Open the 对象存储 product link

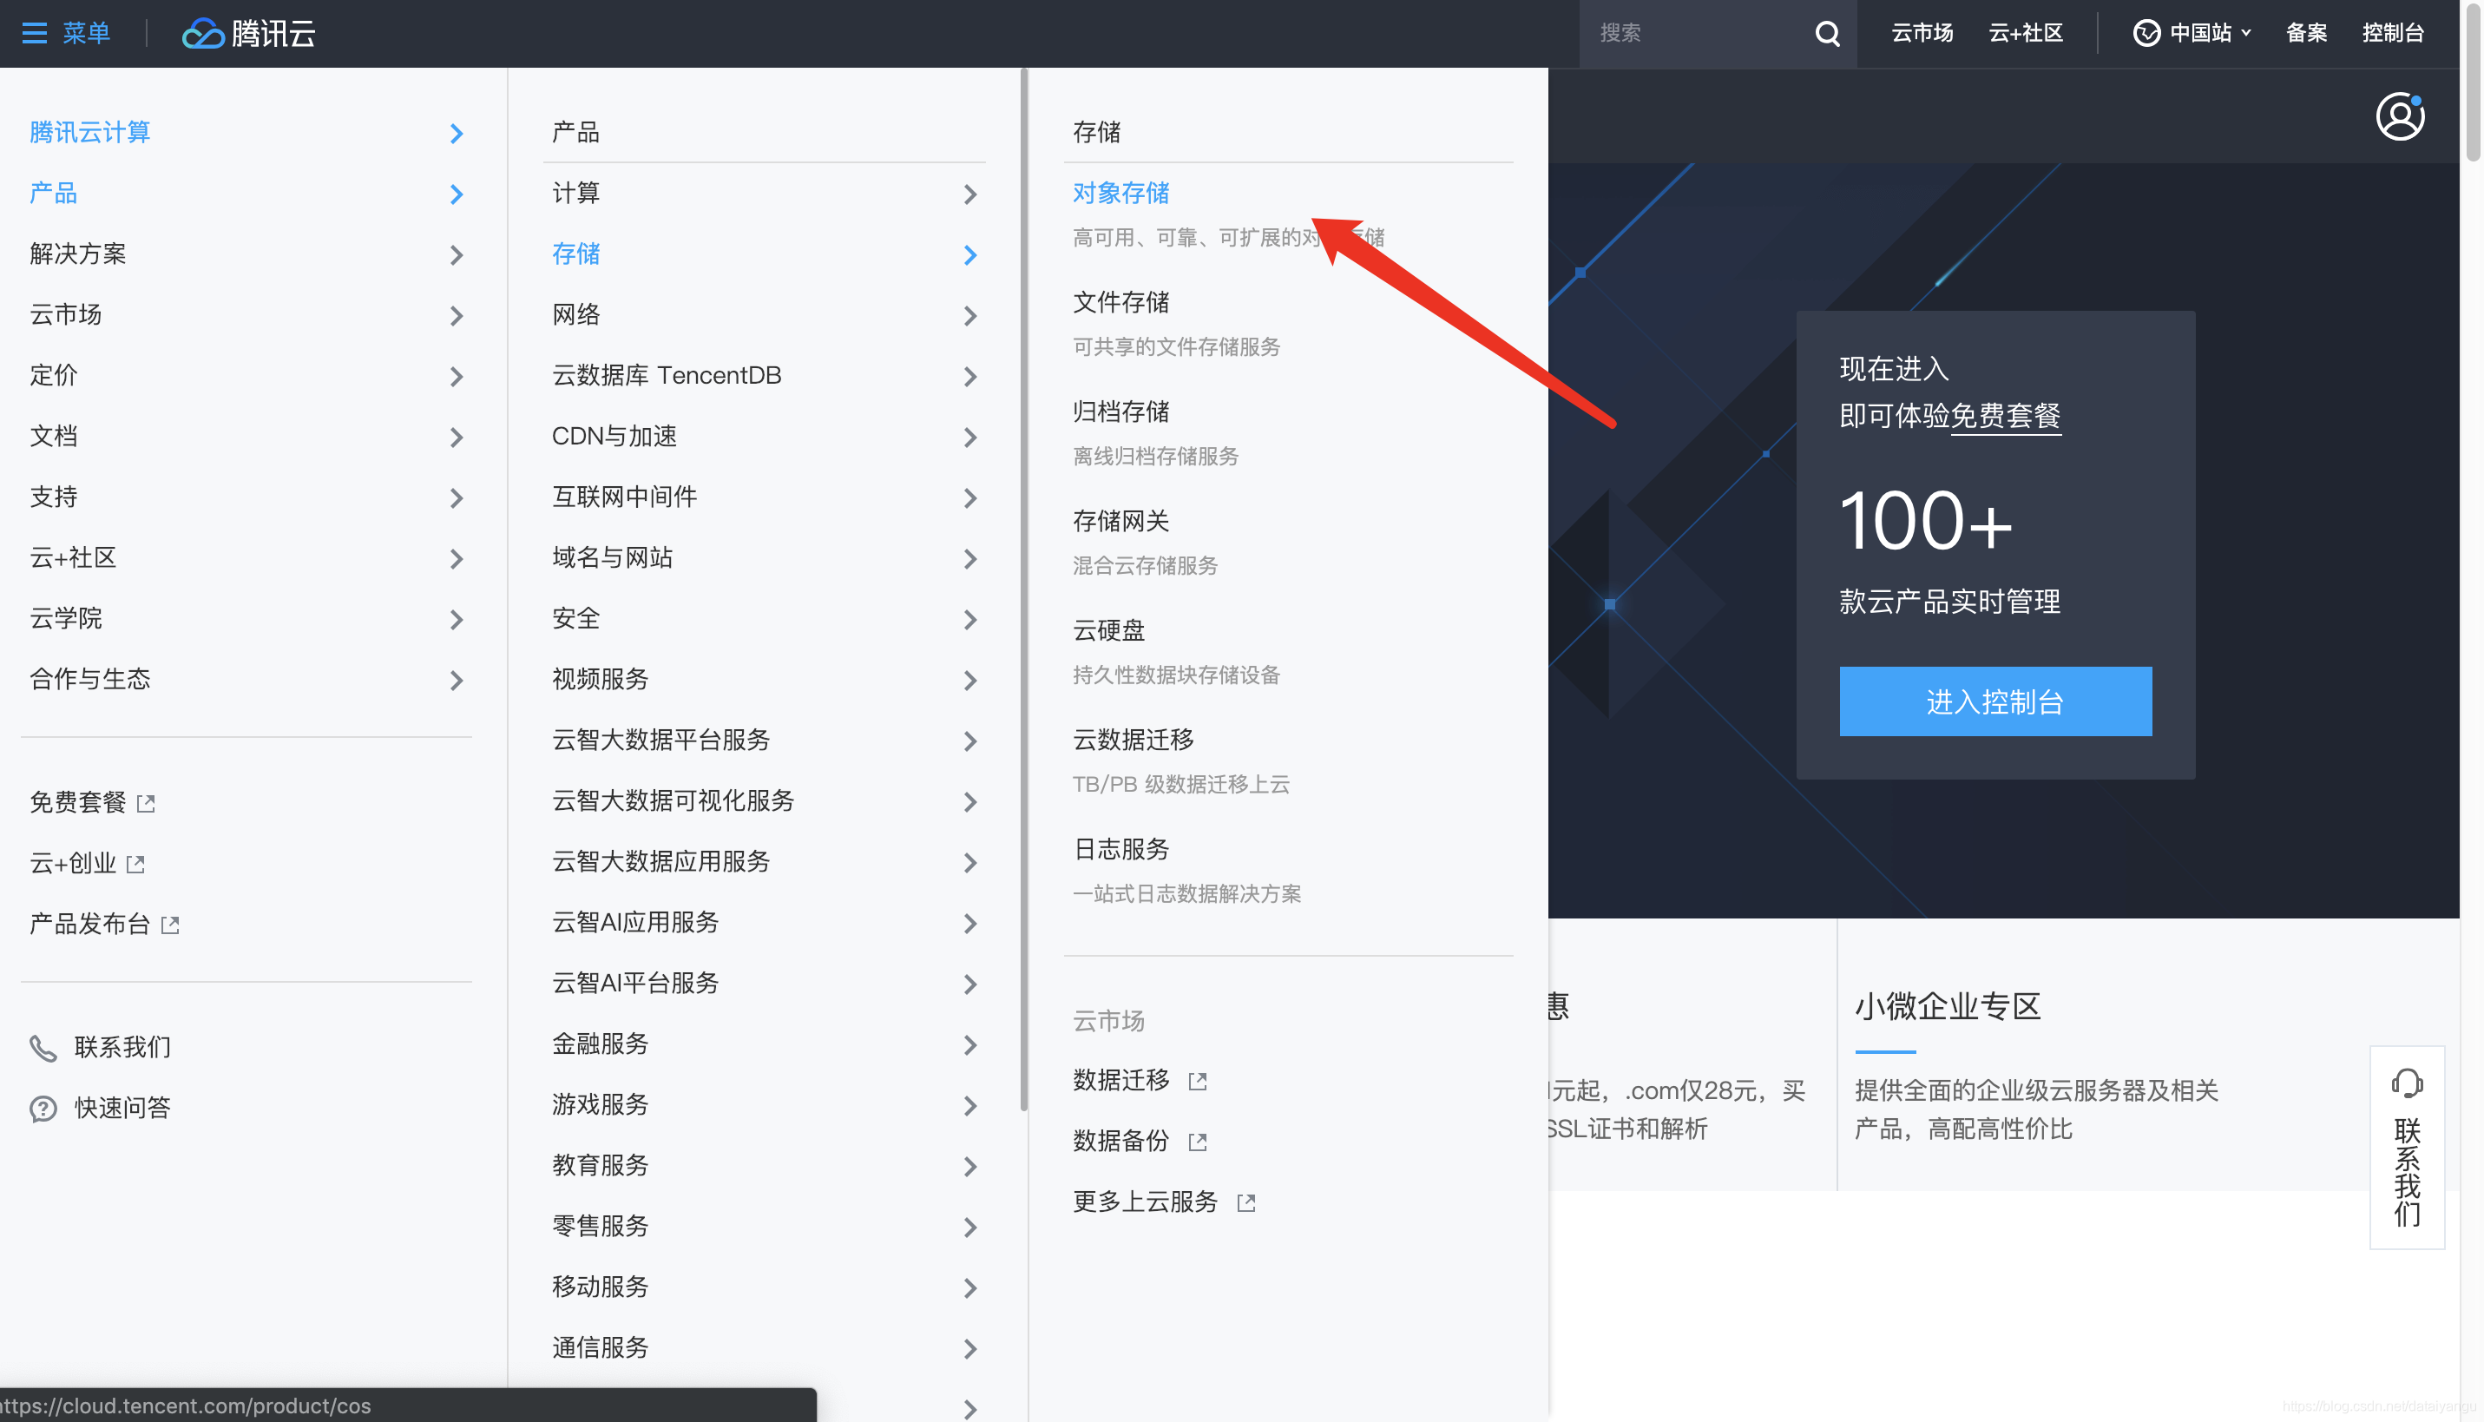(x=1121, y=194)
